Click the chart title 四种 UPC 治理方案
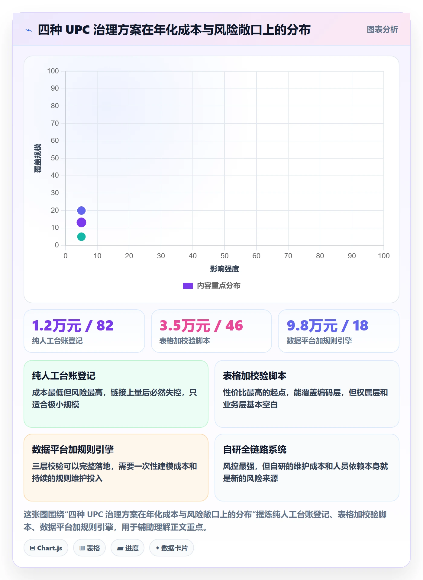 tap(174, 30)
